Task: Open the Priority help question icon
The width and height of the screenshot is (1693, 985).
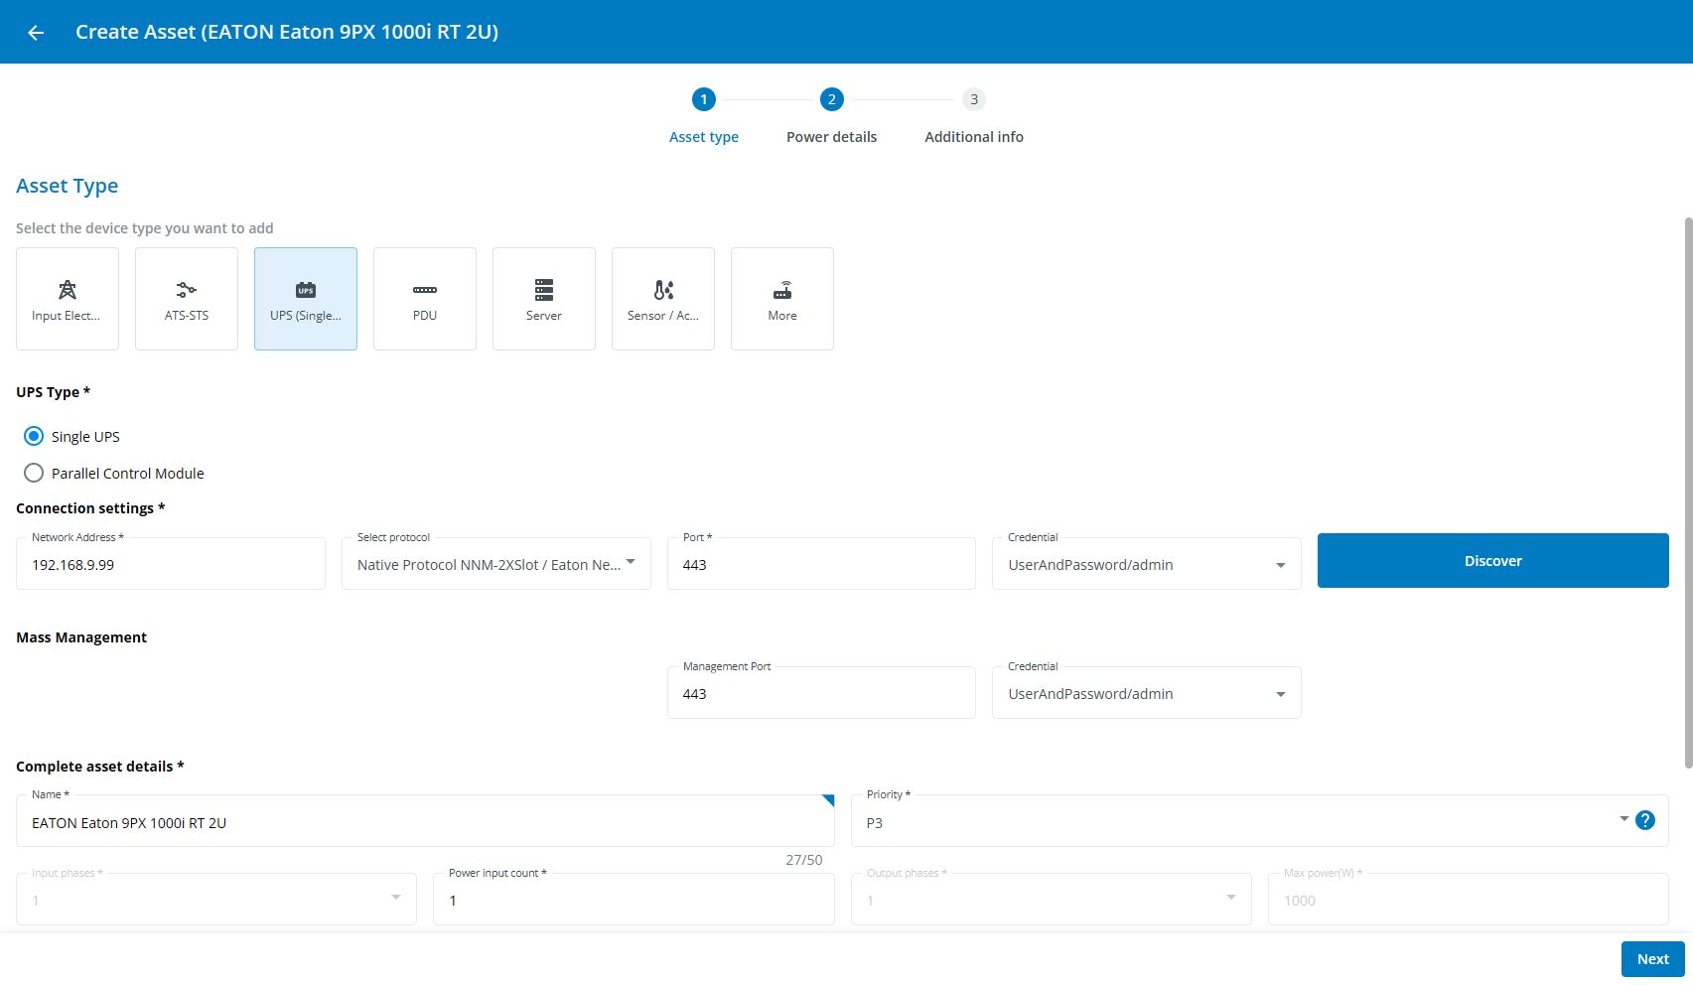Action: (x=1645, y=820)
